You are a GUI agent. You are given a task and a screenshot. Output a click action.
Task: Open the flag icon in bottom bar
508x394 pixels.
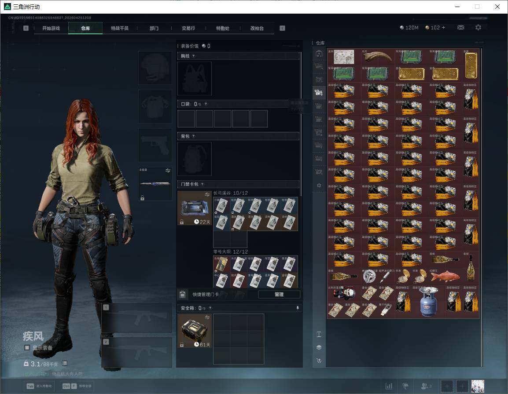[405, 386]
